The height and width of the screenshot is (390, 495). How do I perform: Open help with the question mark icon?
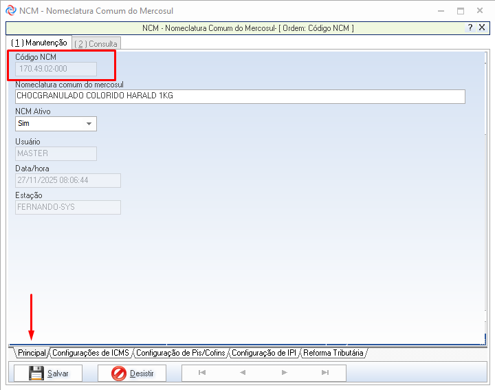[x=470, y=28]
